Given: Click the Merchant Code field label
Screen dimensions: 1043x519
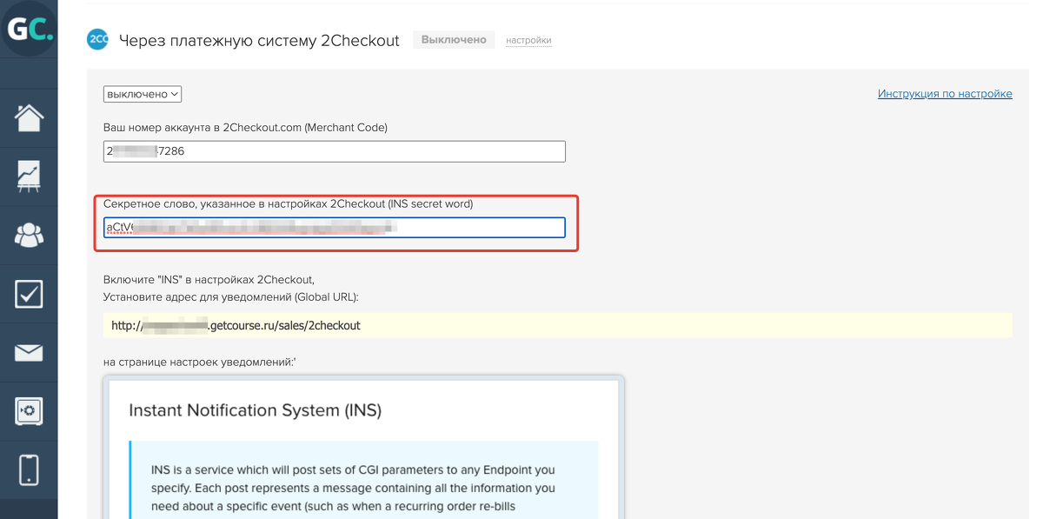Looking at the screenshot, I should (x=245, y=127).
